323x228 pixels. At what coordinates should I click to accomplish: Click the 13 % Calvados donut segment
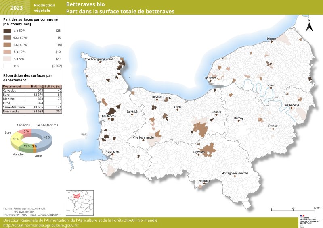tap(26, 132)
